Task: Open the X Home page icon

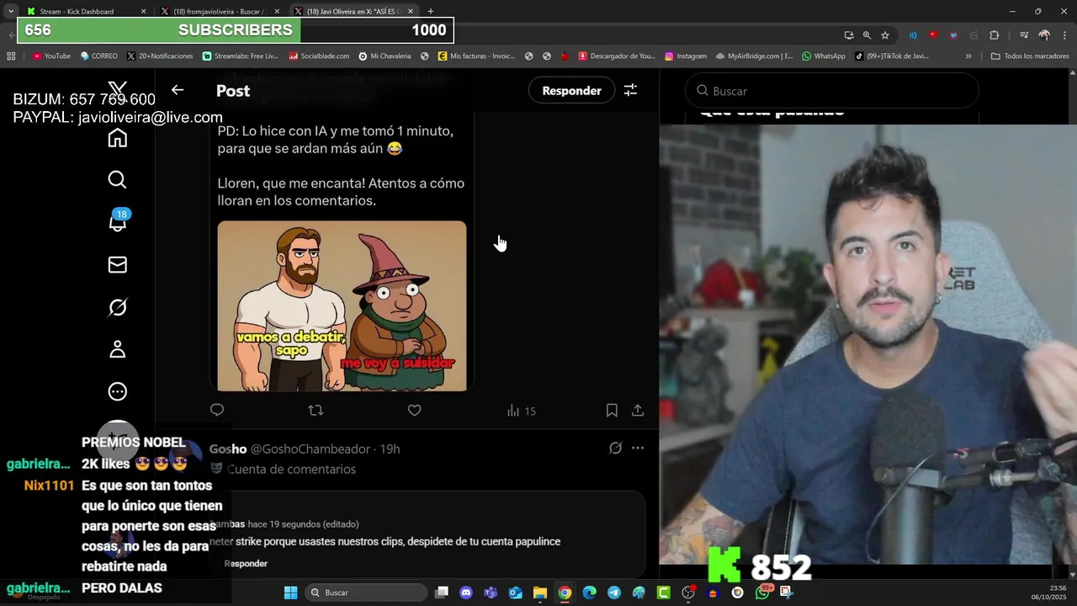Action: (x=118, y=138)
